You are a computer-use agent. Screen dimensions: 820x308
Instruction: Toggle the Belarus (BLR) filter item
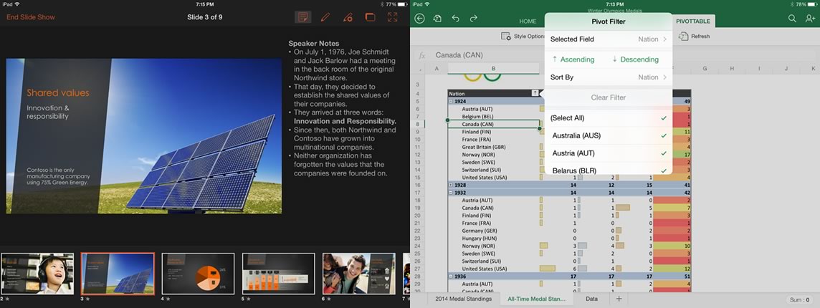click(x=609, y=170)
